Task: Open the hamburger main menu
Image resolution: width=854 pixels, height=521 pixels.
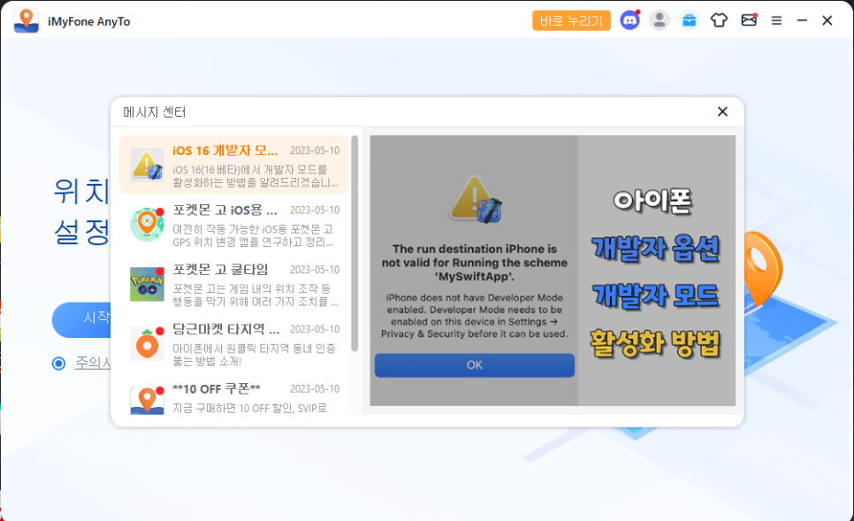Action: coord(777,20)
